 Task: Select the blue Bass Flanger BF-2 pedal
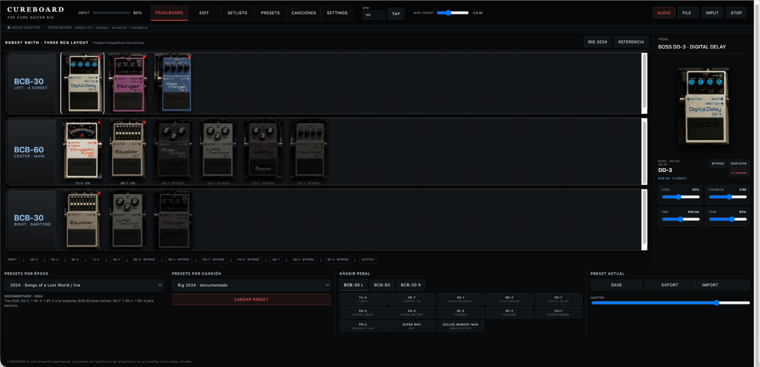pyautogui.click(x=175, y=83)
